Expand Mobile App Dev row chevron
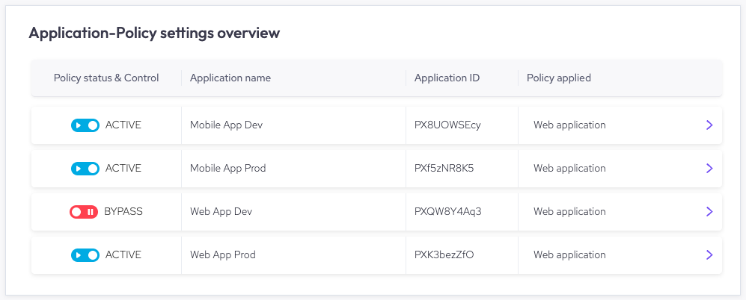The image size is (746, 300). tap(709, 125)
